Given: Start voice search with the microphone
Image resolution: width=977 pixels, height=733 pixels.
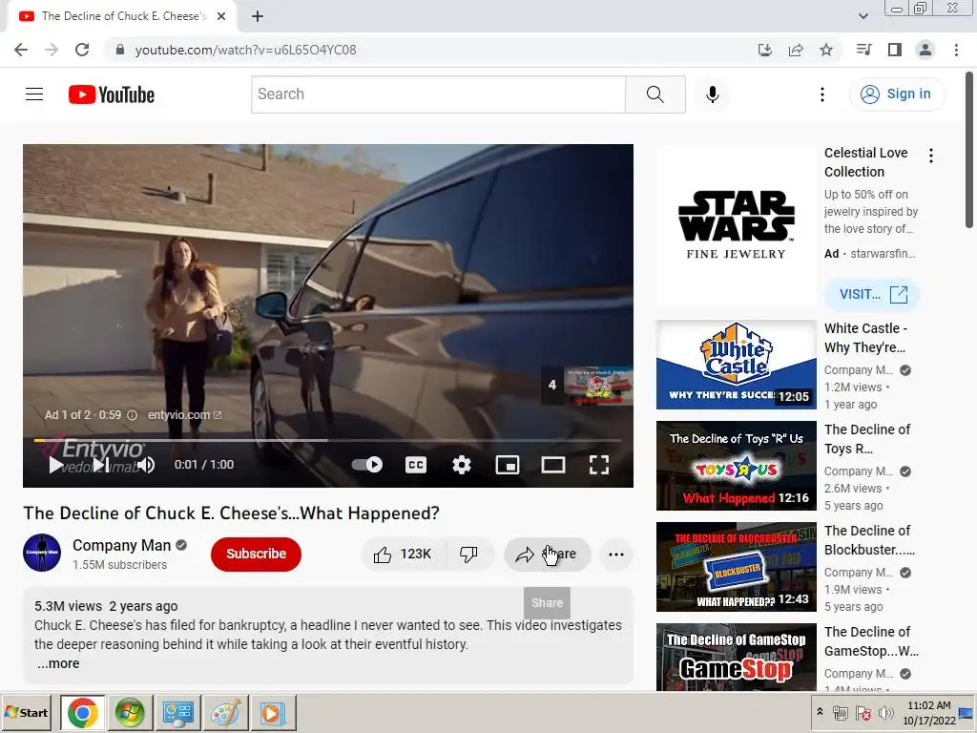Looking at the screenshot, I should point(713,94).
